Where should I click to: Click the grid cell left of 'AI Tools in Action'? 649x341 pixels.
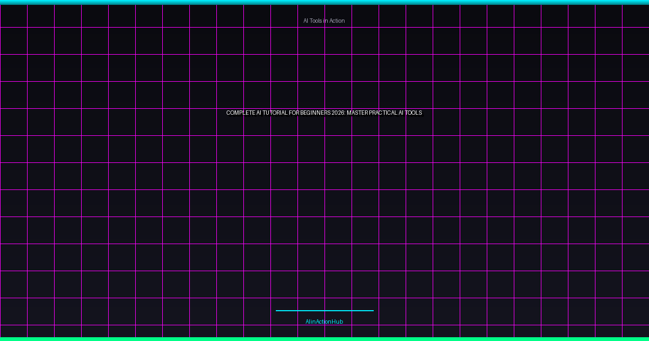click(284, 16)
